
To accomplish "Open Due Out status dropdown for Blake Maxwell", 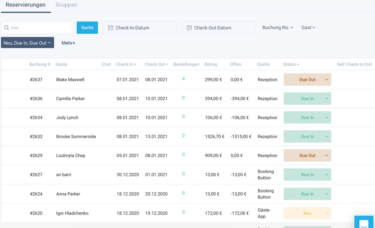I will (x=307, y=80).
